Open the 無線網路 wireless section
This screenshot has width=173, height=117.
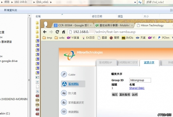70,112
